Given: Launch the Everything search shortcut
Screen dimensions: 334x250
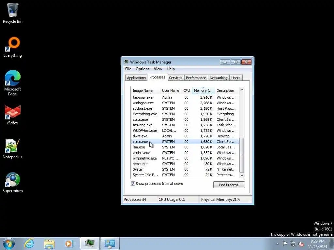Looking at the screenshot, I should (x=13, y=47).
